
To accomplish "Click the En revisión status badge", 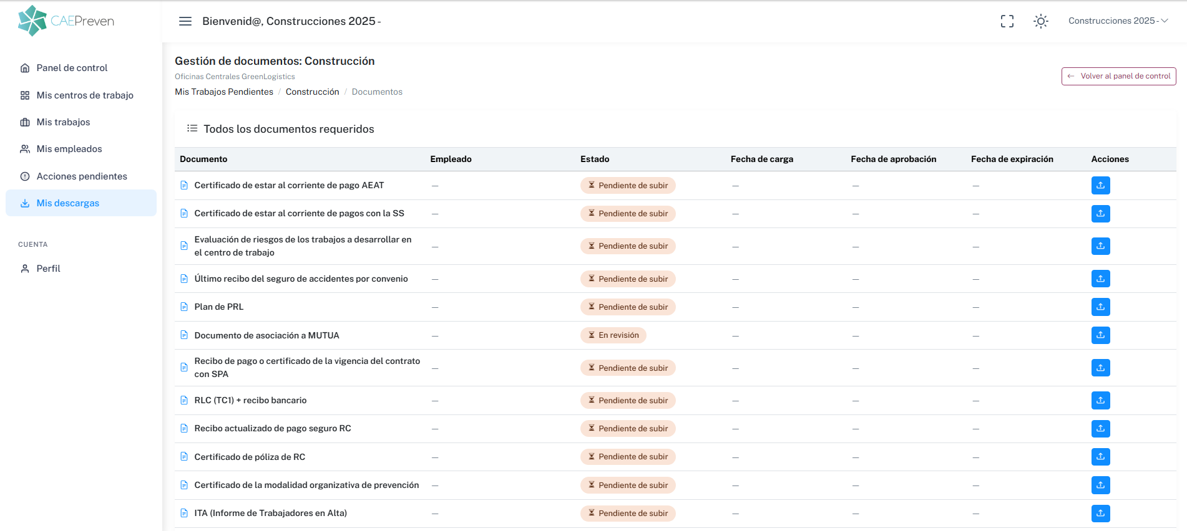I will 613,335.
